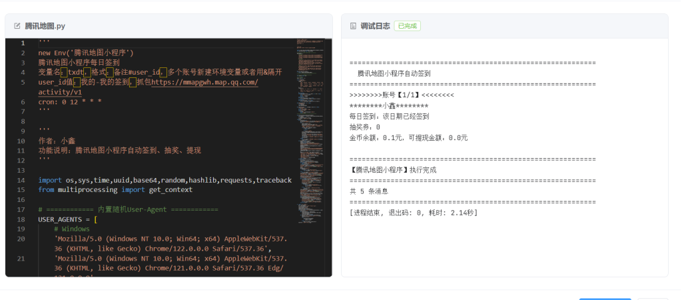Click the 作者:小鑫 comment line

[57, 141]
